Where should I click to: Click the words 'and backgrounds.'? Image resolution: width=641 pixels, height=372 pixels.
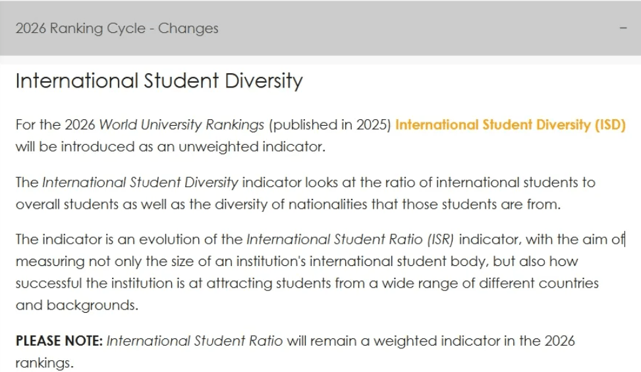coord(77,305)
